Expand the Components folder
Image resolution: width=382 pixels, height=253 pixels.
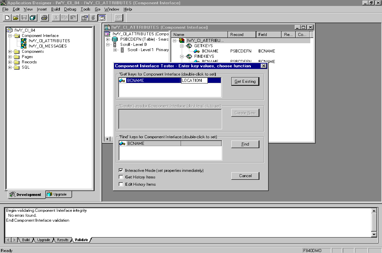[x=10, y=51]
